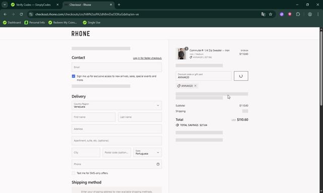This screenshot has width=323, height=193.
Task: Click the $110.60 total amount
Action: [x=242, y=120]
